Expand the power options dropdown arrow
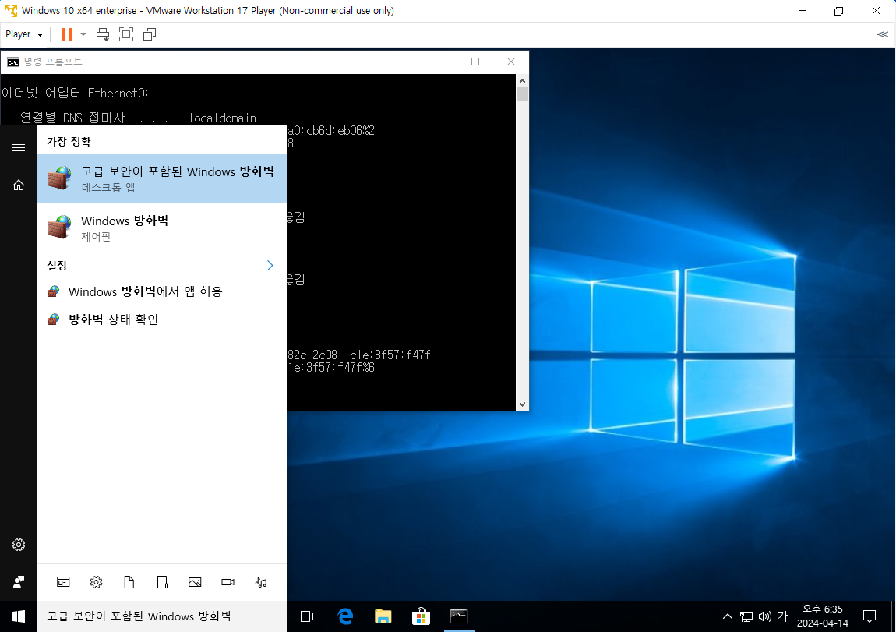The image size is (896, 632). tap(83, 34)
